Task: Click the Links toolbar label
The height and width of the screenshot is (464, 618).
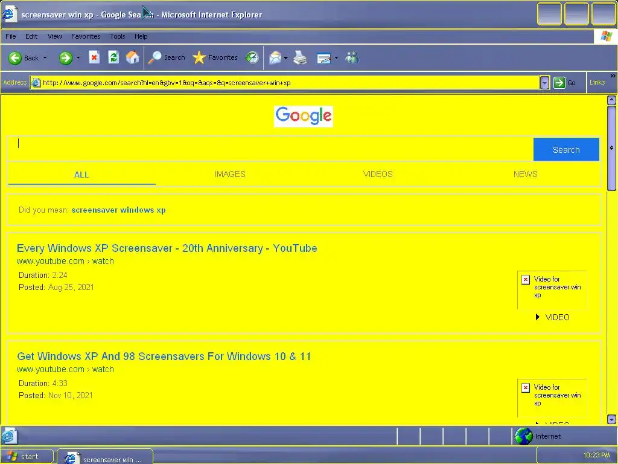Action: tap(597, 82)
